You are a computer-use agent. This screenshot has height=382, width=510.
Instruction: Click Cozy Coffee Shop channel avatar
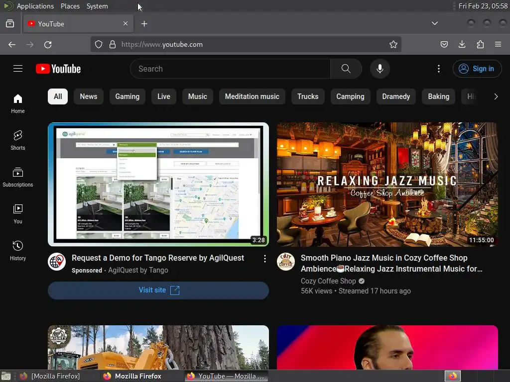click(286, 262)
